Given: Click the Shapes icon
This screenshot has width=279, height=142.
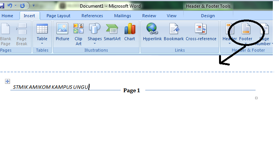Looking at the screenshot, I should [x=95, y=28].
